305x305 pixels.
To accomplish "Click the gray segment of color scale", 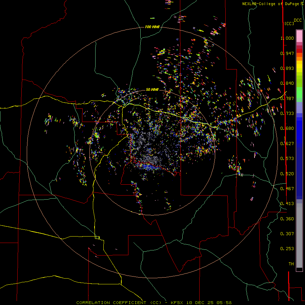I will [299, 236].
